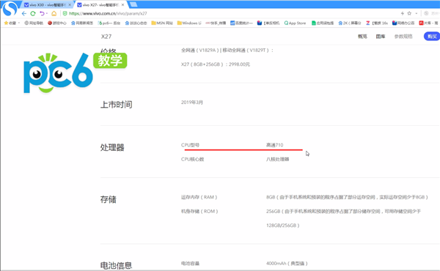The width and height of the screenshot is (440, 271).
Task: Switch to the vivo X30 tab
Action: [x=48, y=5]
